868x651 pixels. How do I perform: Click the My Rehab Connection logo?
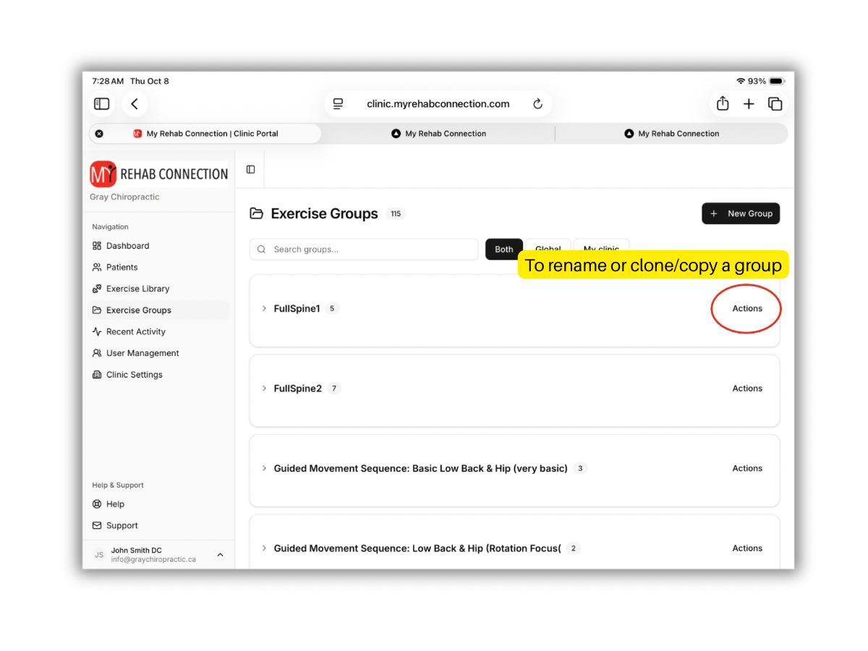pos(158,174)
